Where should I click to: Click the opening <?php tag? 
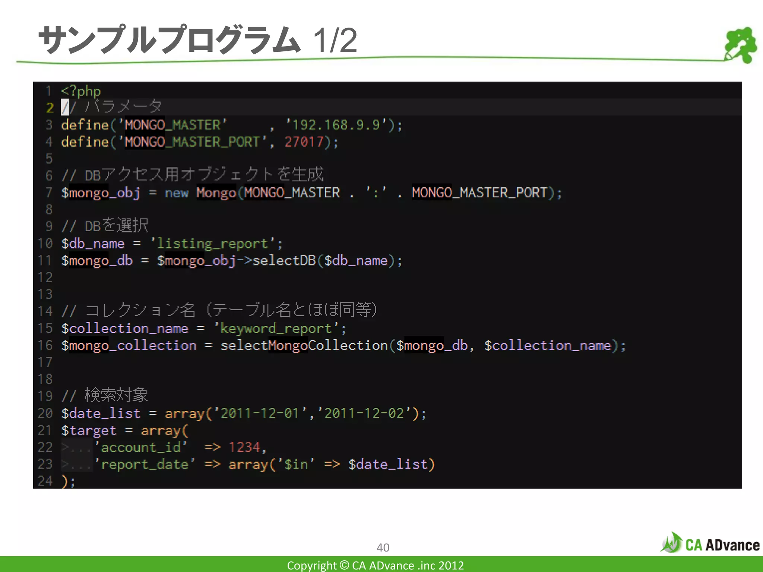click(x=81, y=91)
